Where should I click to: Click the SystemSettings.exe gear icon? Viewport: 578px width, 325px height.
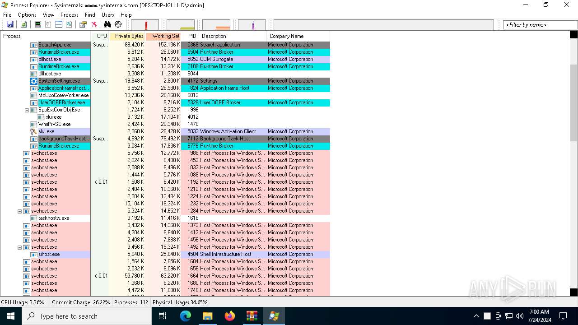(x=34, y=81)
